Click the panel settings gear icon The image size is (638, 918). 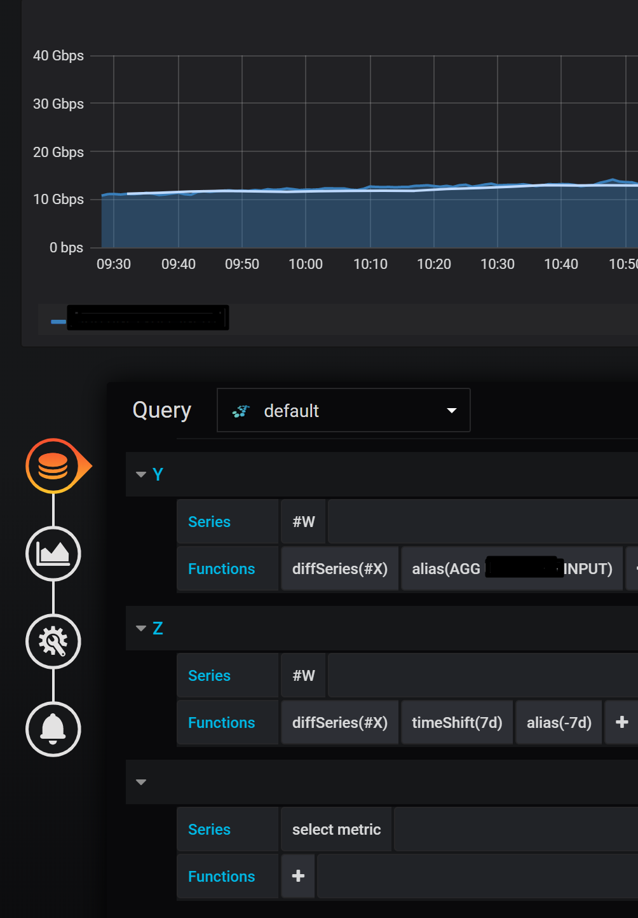pyautogui.click(x=53, y=641)
